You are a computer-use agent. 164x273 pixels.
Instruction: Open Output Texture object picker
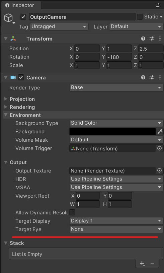point(159,170)
